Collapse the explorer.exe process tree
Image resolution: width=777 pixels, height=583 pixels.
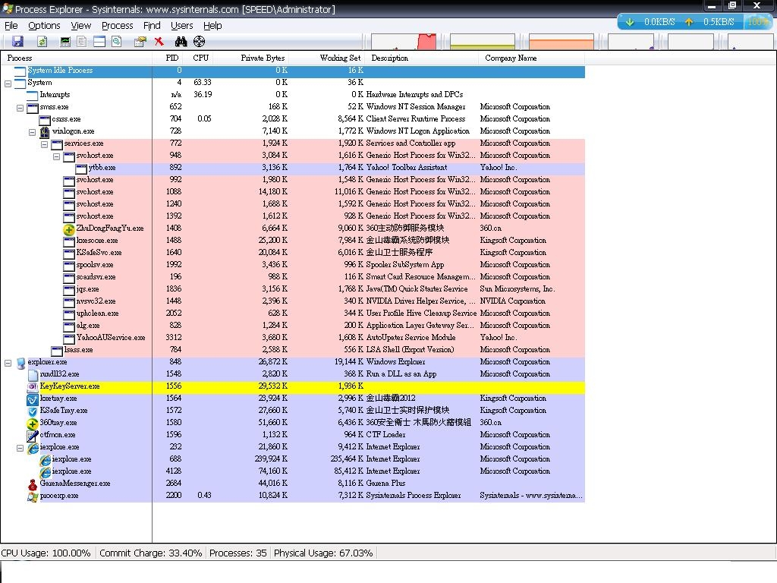tap(8, 362)
